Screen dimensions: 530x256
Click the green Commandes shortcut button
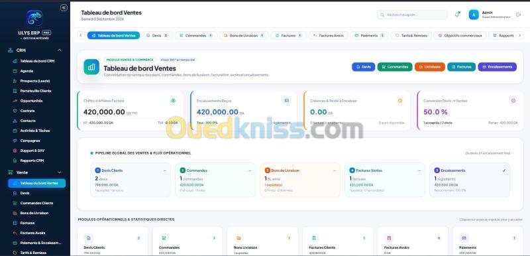[x=395, y=67]
